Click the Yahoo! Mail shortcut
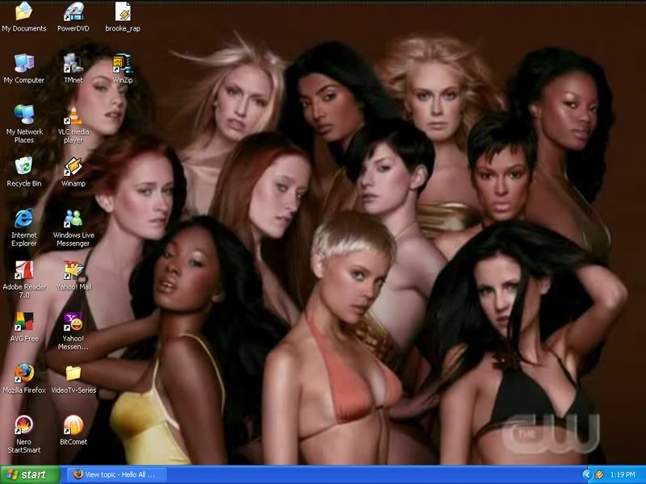The width and height of the screenshot is (646, 484). coord(73,270)
